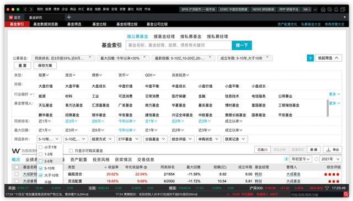
Task: Click the red search icon at bottom right
Action: point(346,194)
